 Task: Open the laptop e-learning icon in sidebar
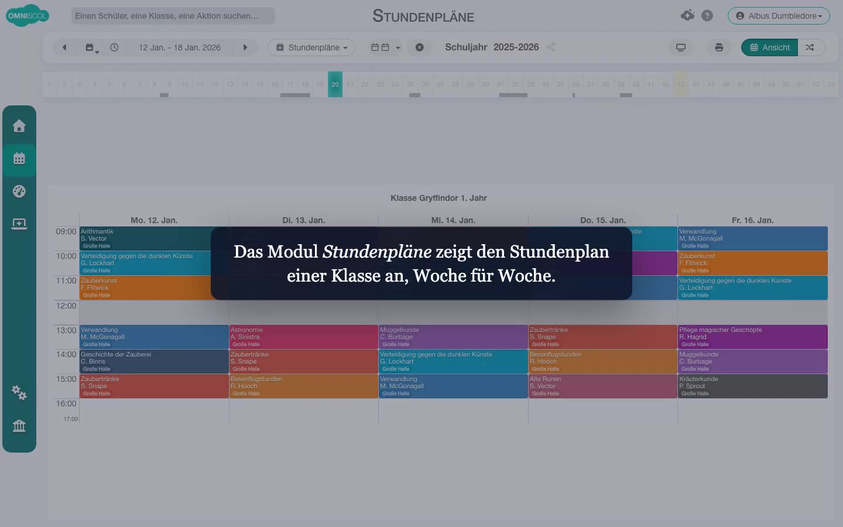coord(19,224)
